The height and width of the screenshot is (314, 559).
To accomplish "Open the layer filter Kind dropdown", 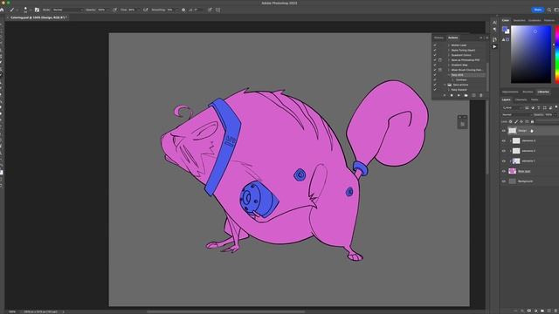I will [x=512, y=108].
